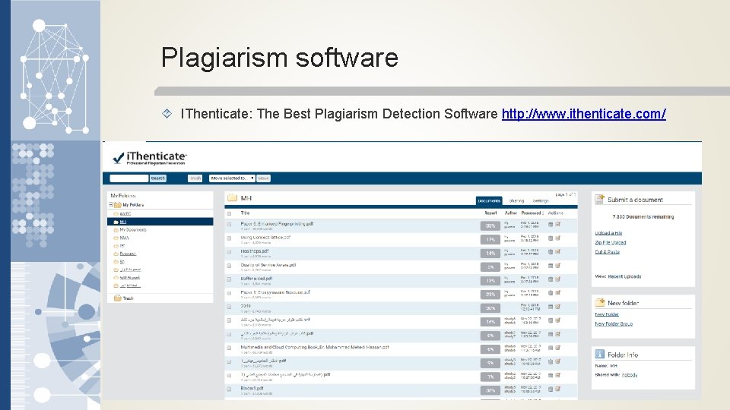
Task: Switch to the Documents tab
Action: coord(489,200)
